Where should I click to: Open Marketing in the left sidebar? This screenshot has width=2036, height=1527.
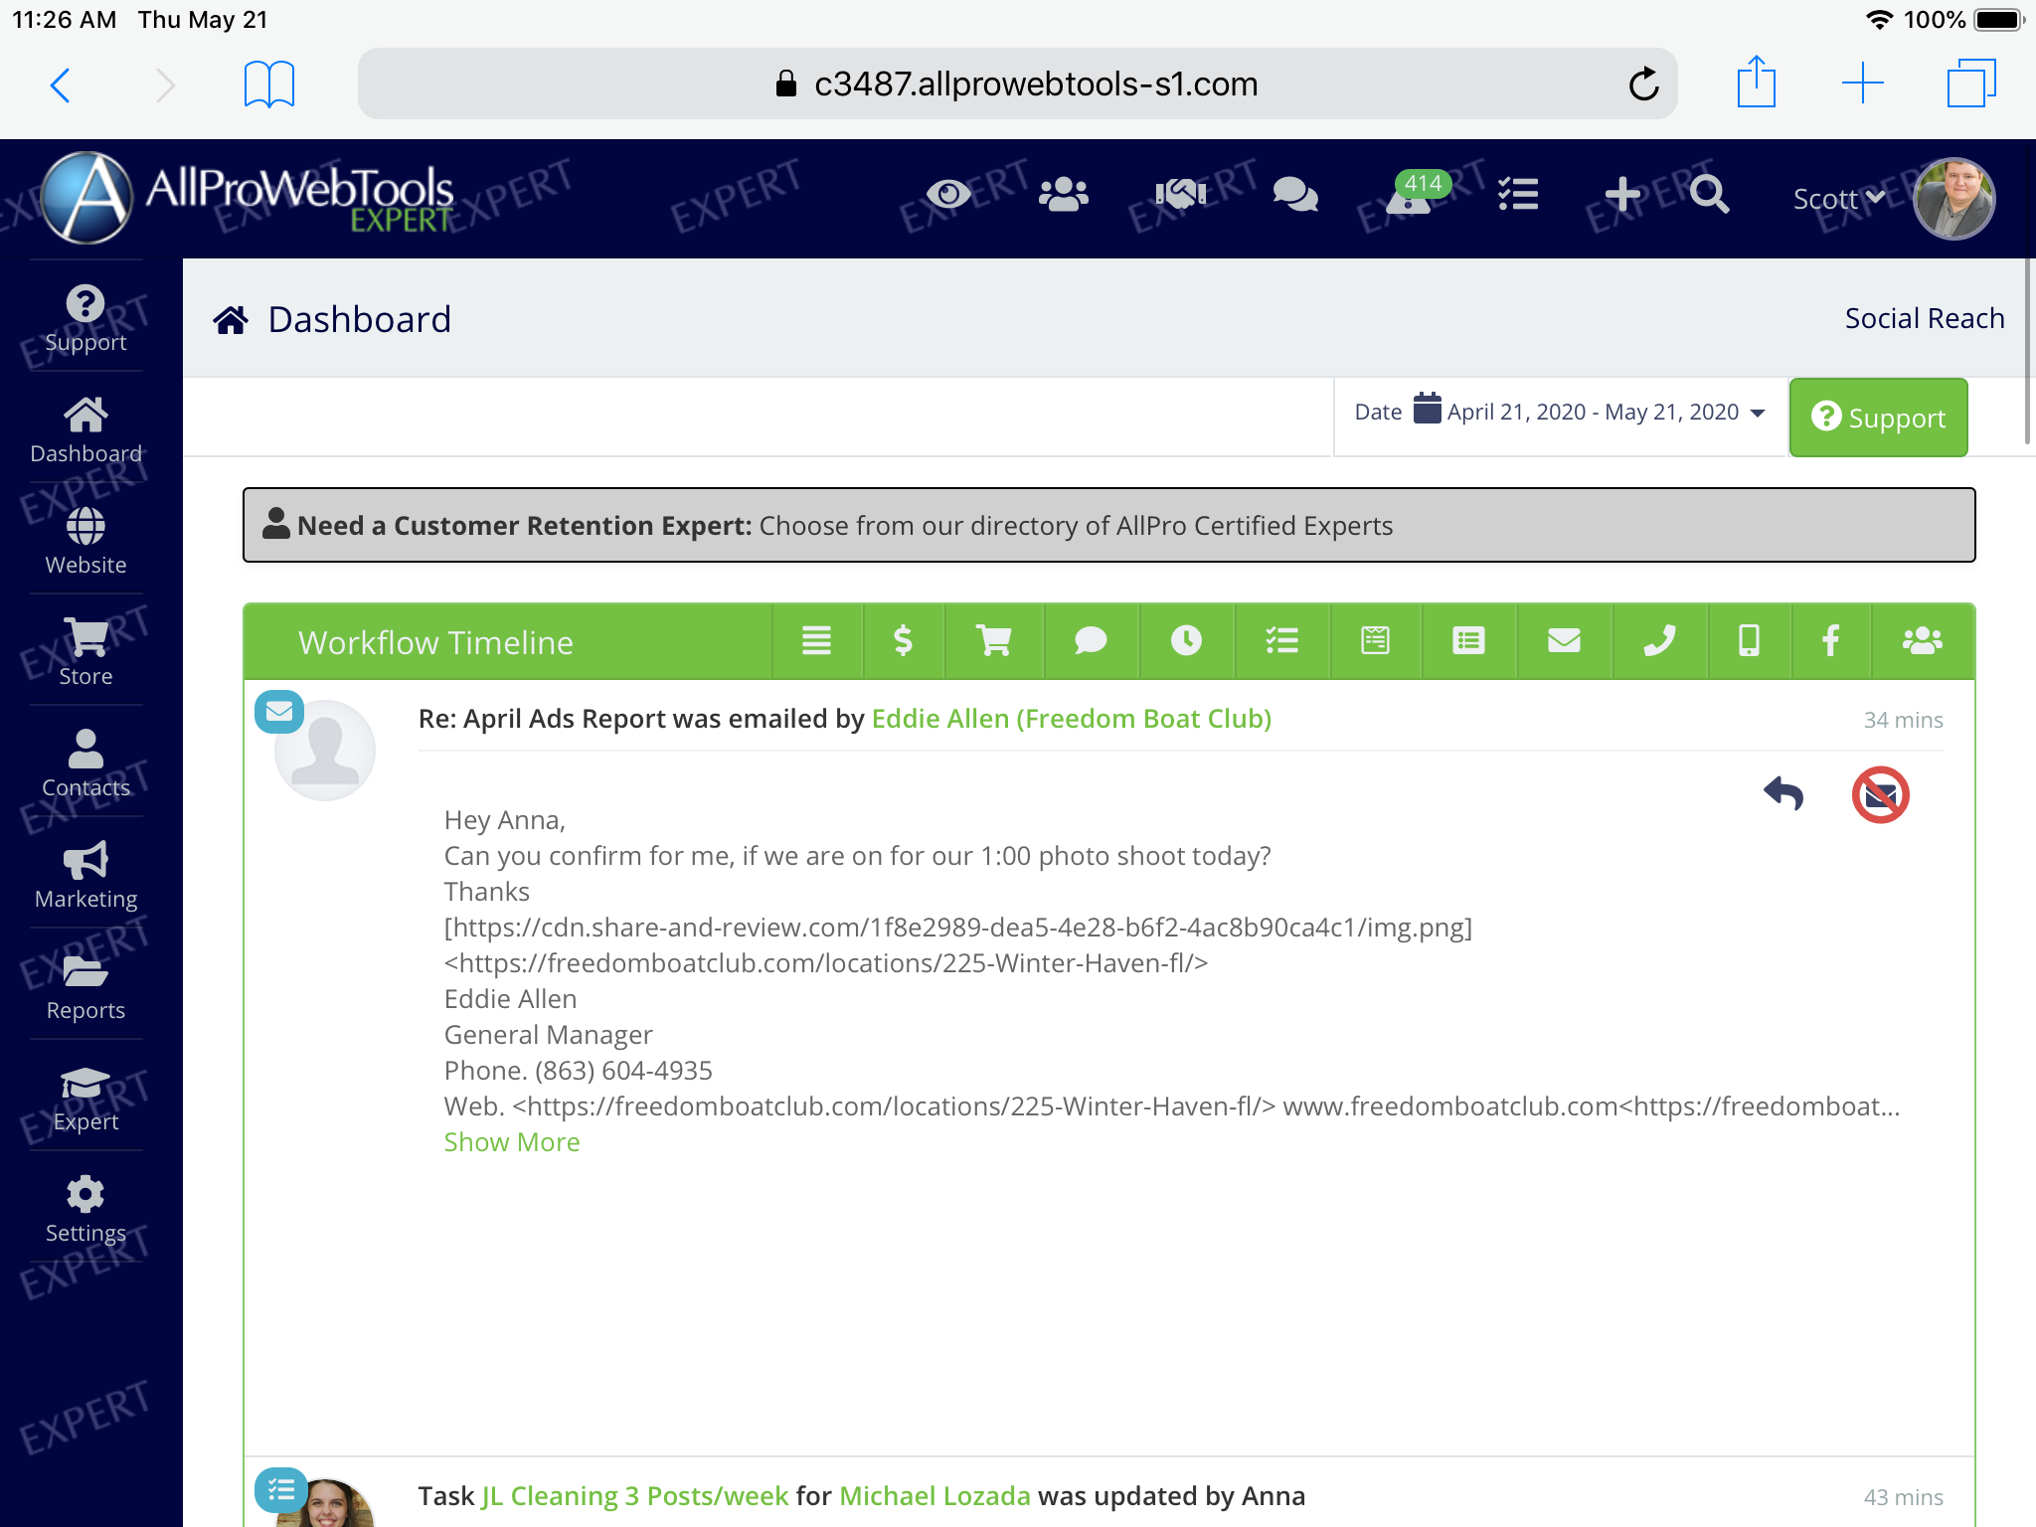(85, 876)
